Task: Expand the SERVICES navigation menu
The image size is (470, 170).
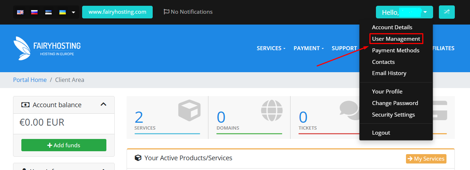Action: click(x=271, y=48)
